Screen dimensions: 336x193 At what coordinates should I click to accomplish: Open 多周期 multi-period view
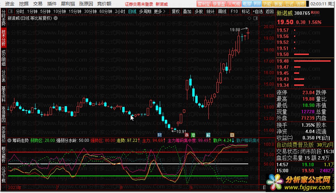click(145, 11)
